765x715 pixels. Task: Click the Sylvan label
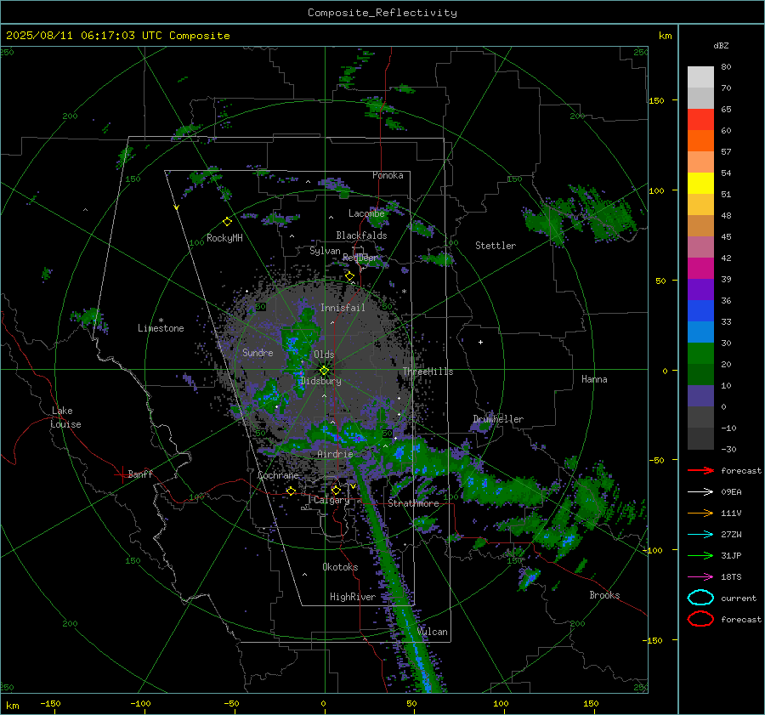[x=325, y=251]
